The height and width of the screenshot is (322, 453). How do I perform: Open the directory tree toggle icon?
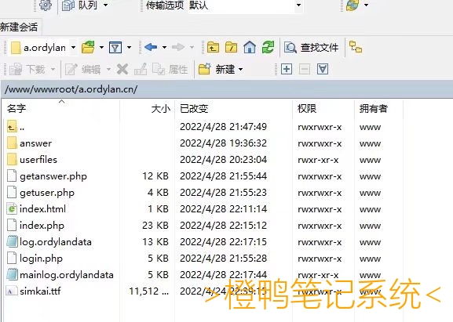(356, 47)
